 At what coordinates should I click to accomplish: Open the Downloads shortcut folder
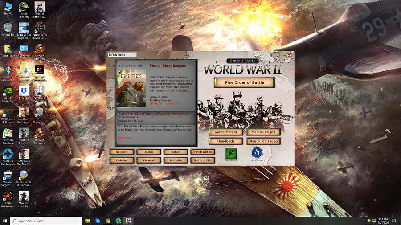24,73
